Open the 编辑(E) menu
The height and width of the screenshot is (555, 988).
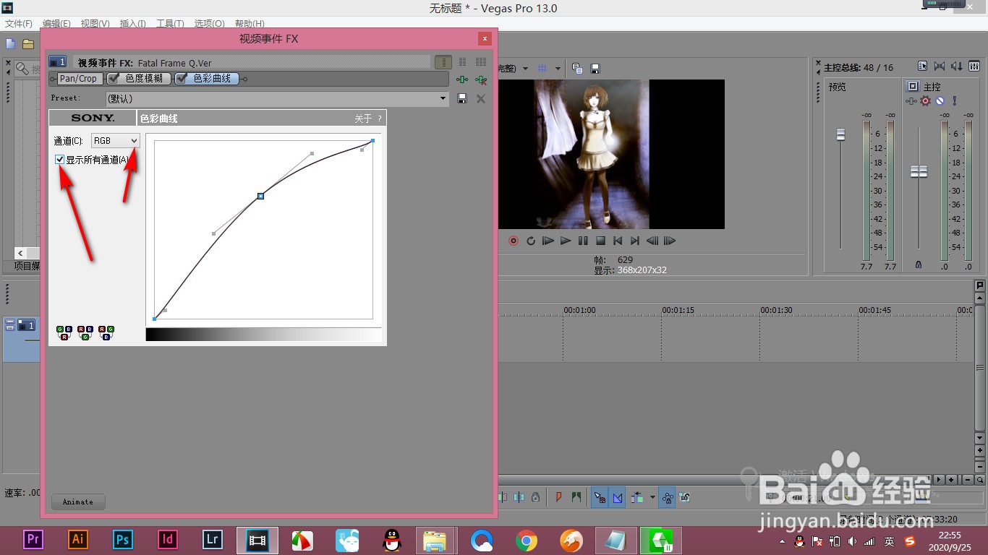click(56, 24)
